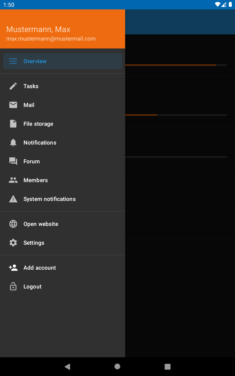This screenshot has height=376, width=235.
Task: Click the people icon for Members
Action: (13, 180)
